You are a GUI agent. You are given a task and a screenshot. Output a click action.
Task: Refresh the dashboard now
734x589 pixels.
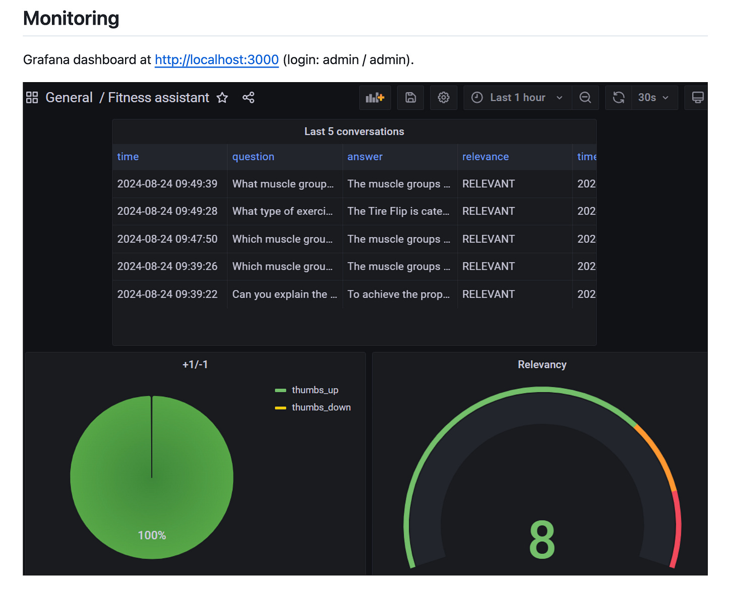click(x=619, y=97)
